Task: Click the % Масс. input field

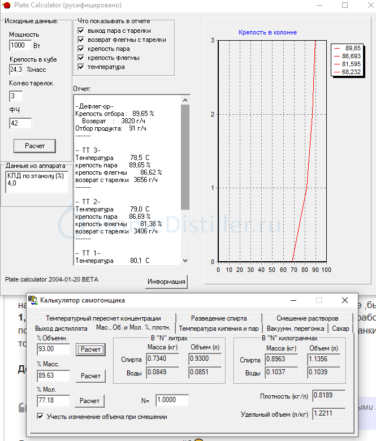Action: click(x=54, y=375)
